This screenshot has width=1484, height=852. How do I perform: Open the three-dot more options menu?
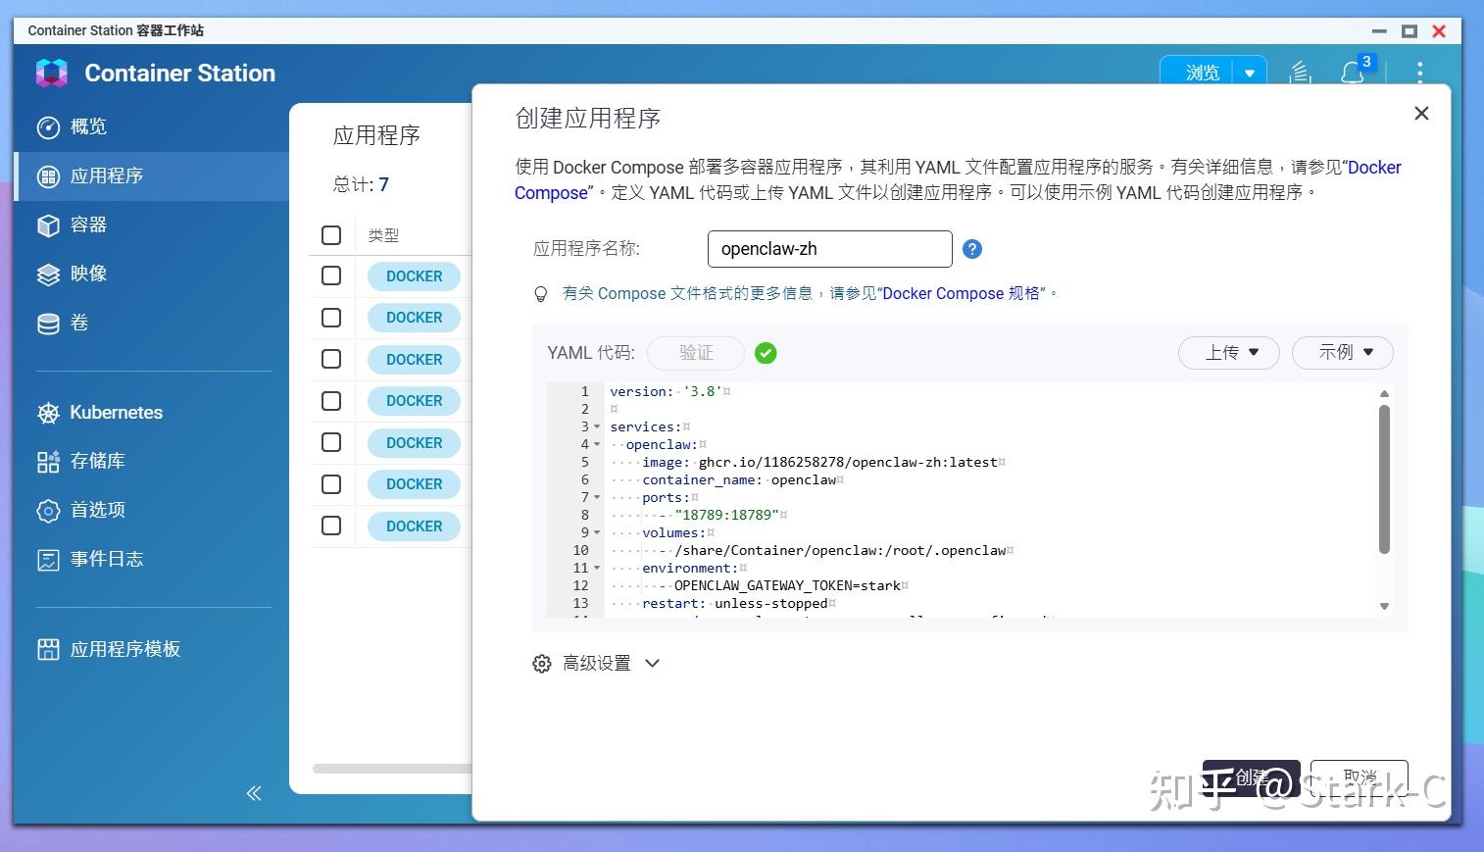coord(1419,73)
